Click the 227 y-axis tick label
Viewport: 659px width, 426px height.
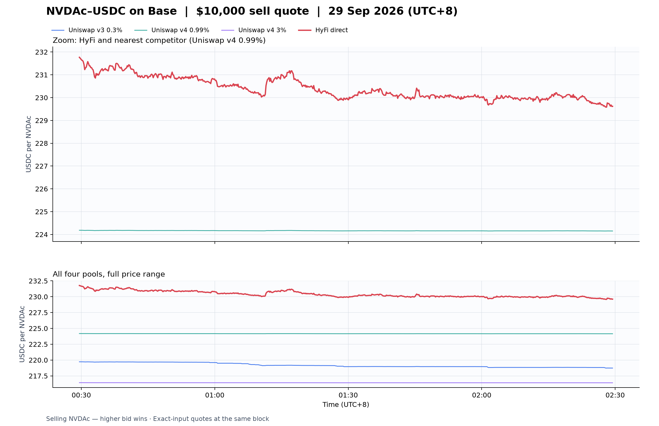(x=41, y=166)
